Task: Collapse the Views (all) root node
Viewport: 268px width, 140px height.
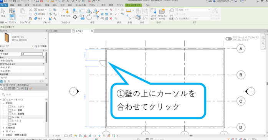Action: click(1, 100)
